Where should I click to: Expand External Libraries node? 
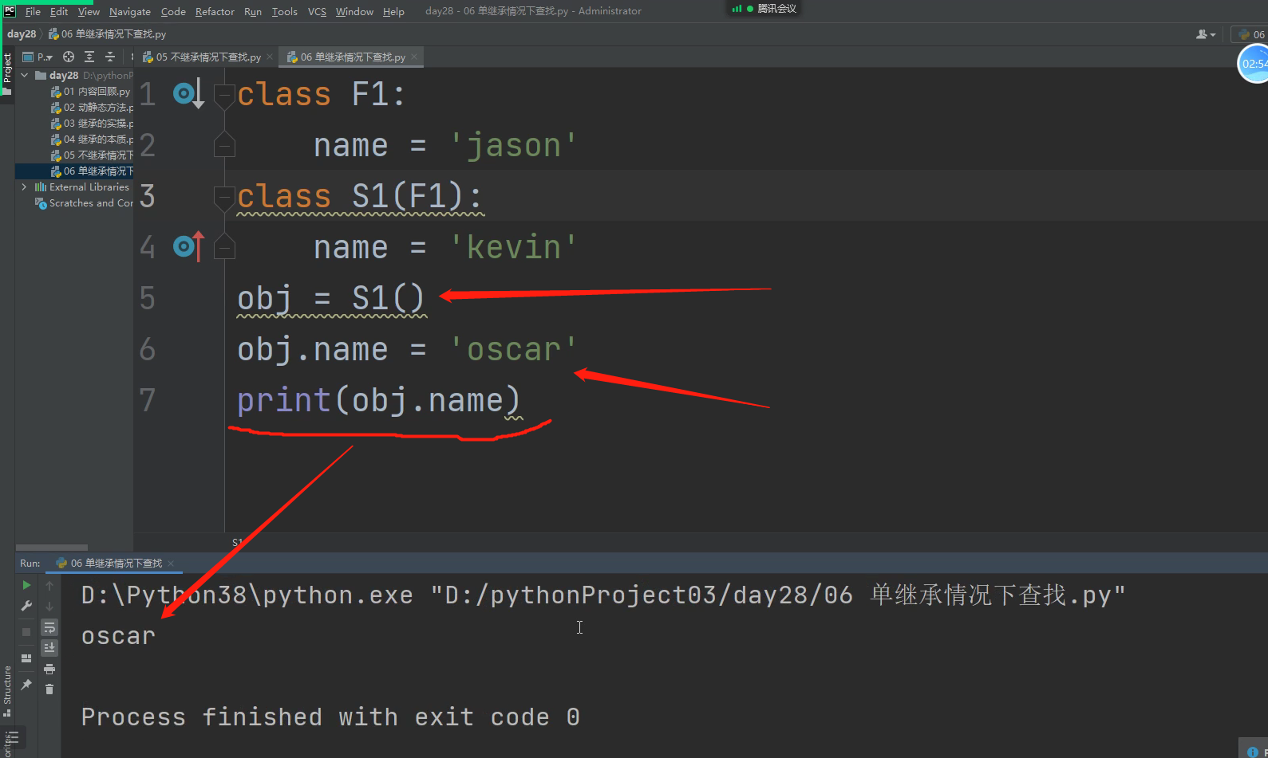pos(24,187)
